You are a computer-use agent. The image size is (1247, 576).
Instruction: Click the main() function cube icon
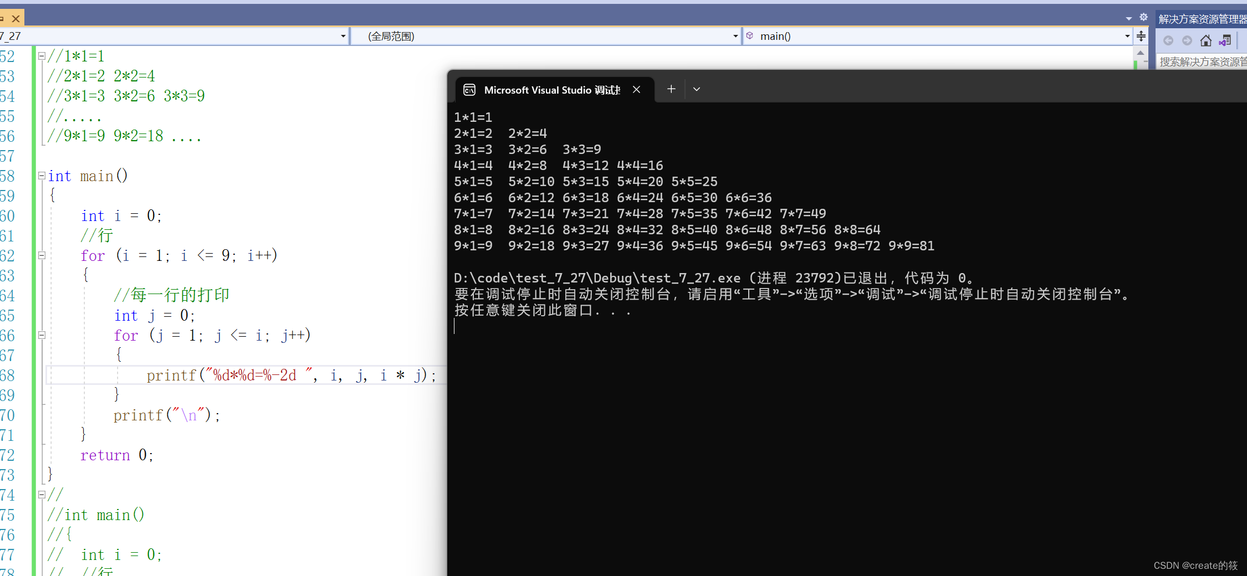(750, 35)
